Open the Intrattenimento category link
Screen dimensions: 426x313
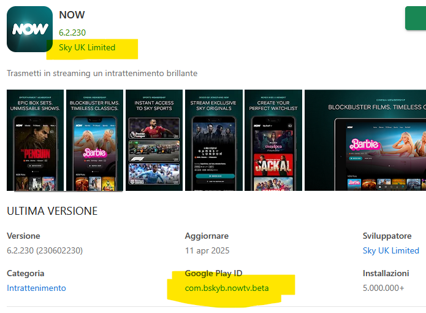tap(36, 288)
